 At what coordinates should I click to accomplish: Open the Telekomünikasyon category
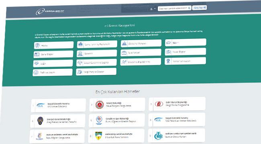(x=186, y=61)
